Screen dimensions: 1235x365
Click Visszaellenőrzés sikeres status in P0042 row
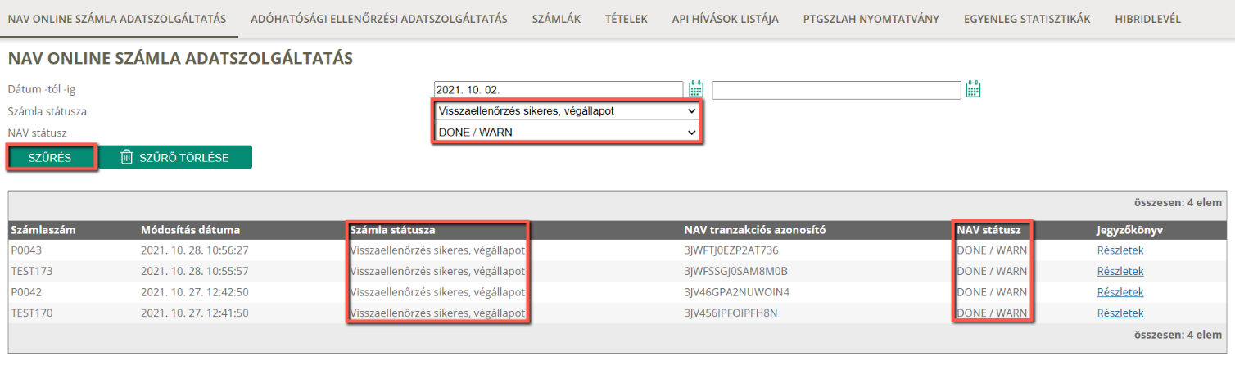[x=437, y=292]
